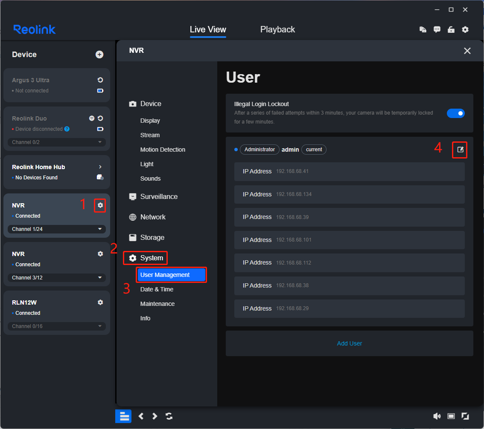The height and width of the screenshot is (429, 484).
Task: Open the Device settings section
Action: coord(145,104)
